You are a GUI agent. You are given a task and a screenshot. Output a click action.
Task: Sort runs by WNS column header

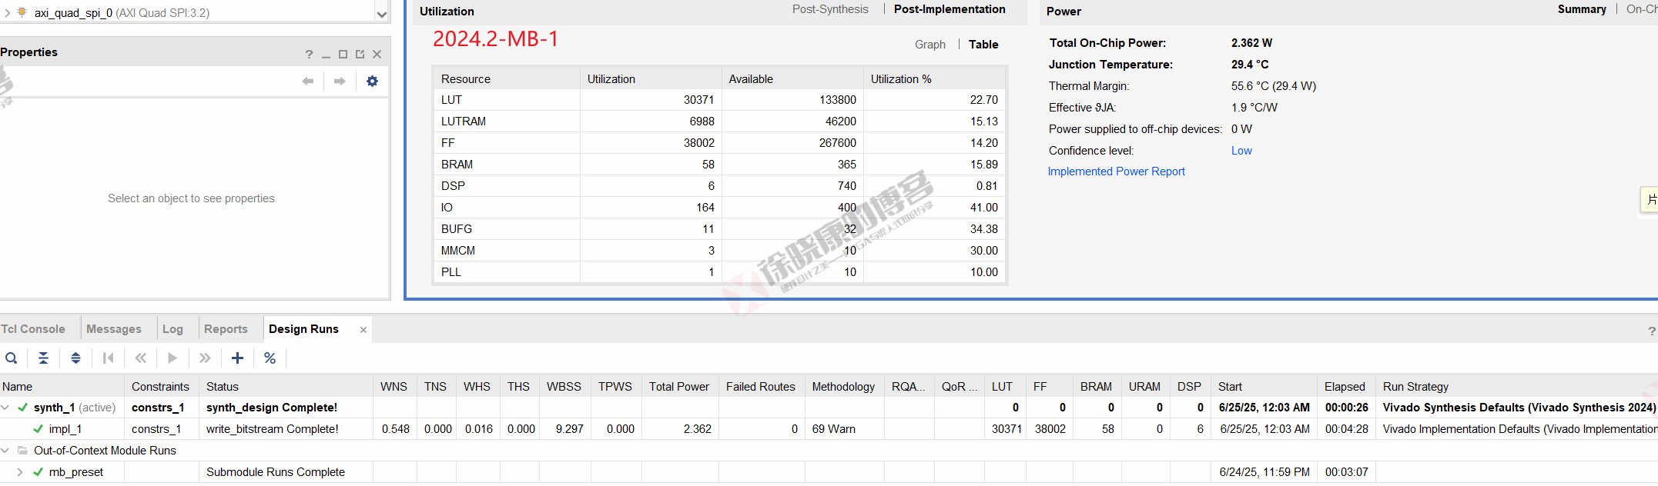click(394, 387)
